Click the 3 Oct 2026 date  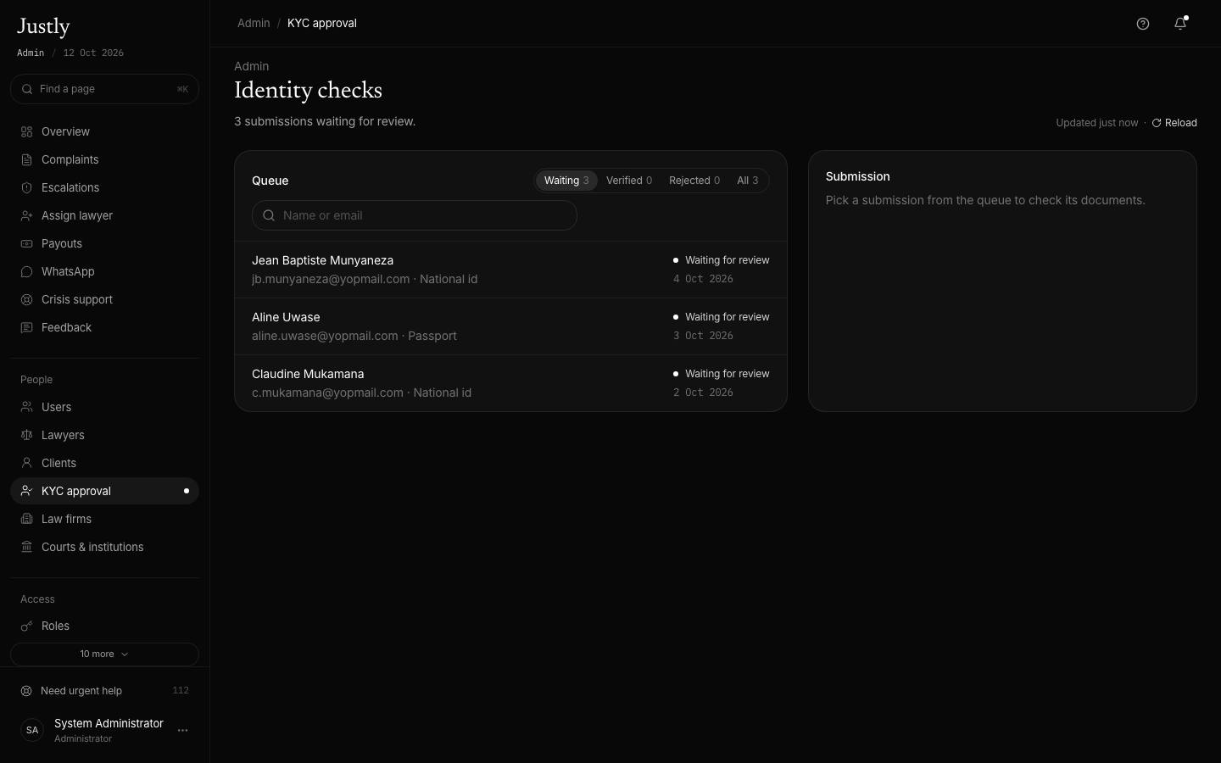[703, 336]
